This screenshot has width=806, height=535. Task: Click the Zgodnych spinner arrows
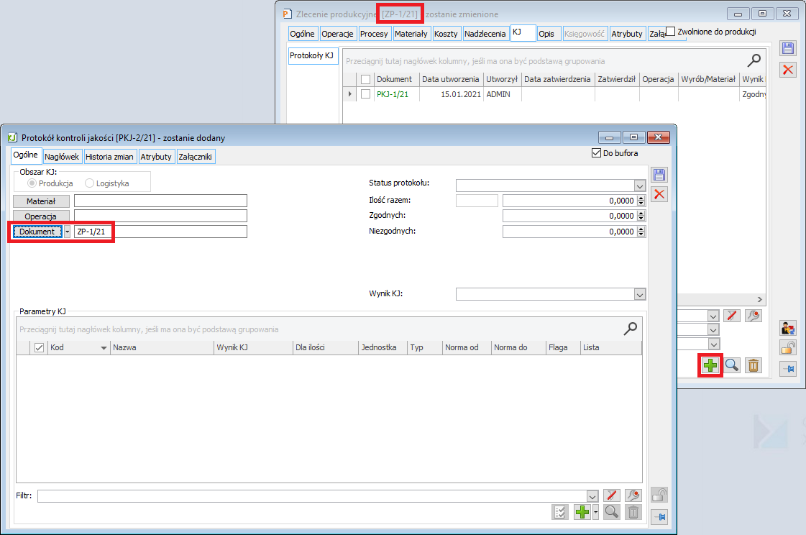(x=641, y=216)
